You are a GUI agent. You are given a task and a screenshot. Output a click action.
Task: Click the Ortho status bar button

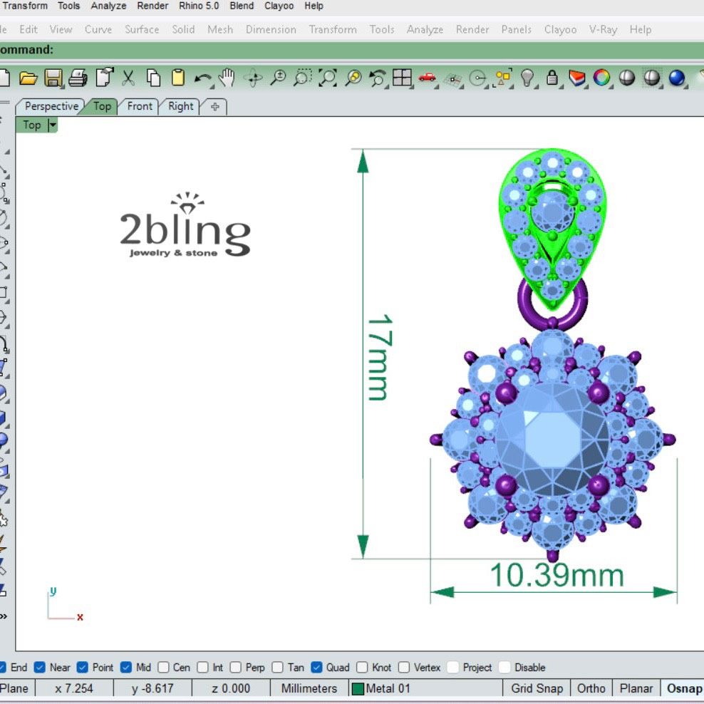[x=591, y=688]
